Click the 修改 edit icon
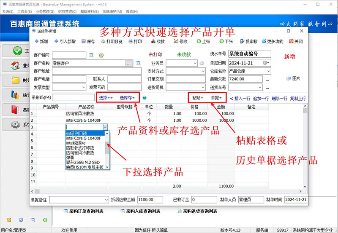 [x=176, y=41]
